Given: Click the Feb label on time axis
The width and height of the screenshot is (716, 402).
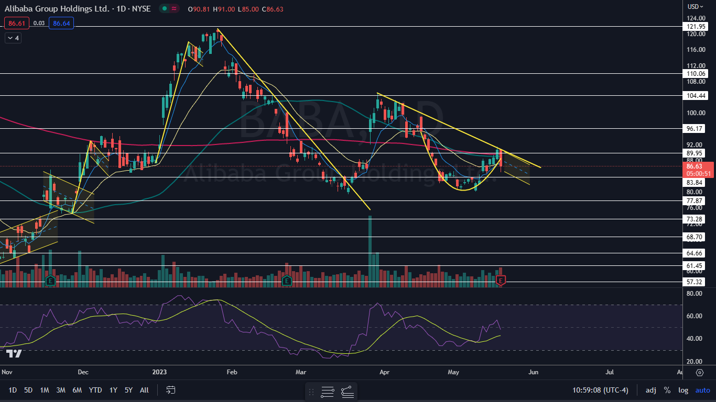Looking at the screenshot, I should pos(231,372).
